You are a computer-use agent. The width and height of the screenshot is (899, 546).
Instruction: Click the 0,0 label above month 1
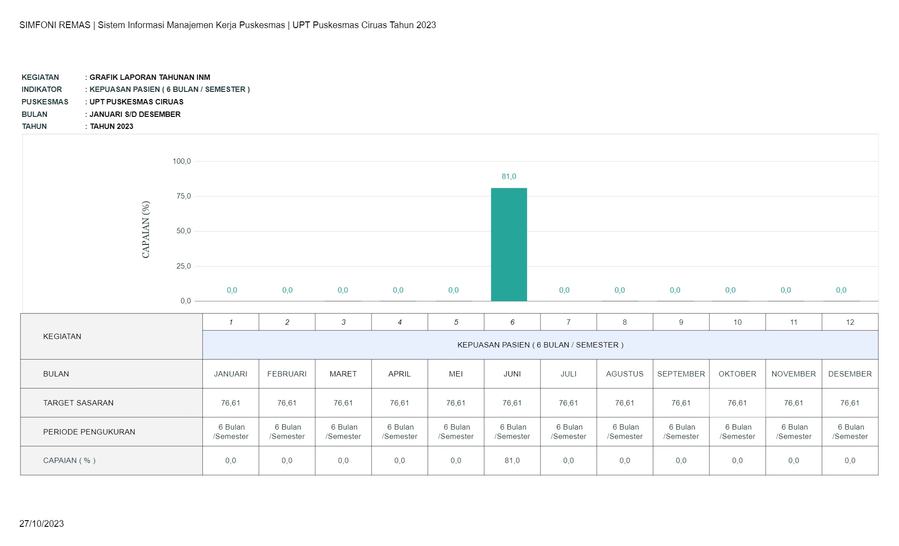coord(232,290)
